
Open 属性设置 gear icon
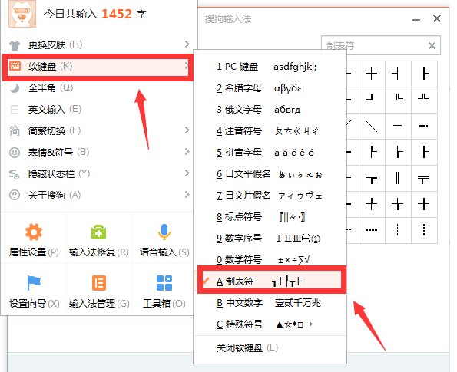click(x=34, y=232)
